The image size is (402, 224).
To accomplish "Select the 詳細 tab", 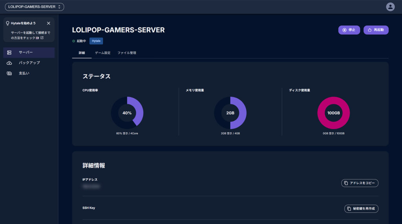I will pos(82,53).
